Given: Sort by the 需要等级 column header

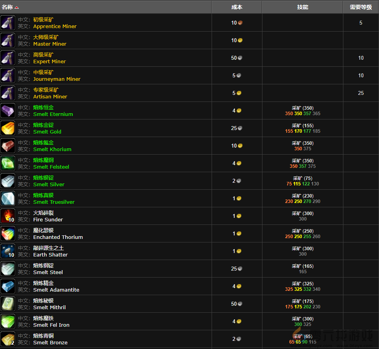Looking at the screenshot, I should [361, 7].
